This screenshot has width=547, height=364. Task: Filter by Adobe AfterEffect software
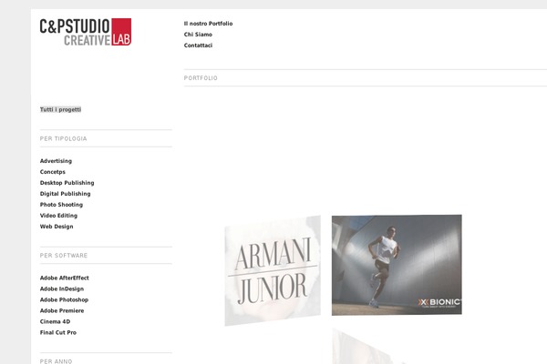point(65,278)
